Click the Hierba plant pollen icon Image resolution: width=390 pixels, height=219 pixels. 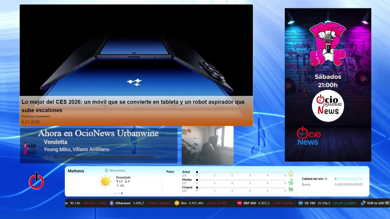[291, 182]
